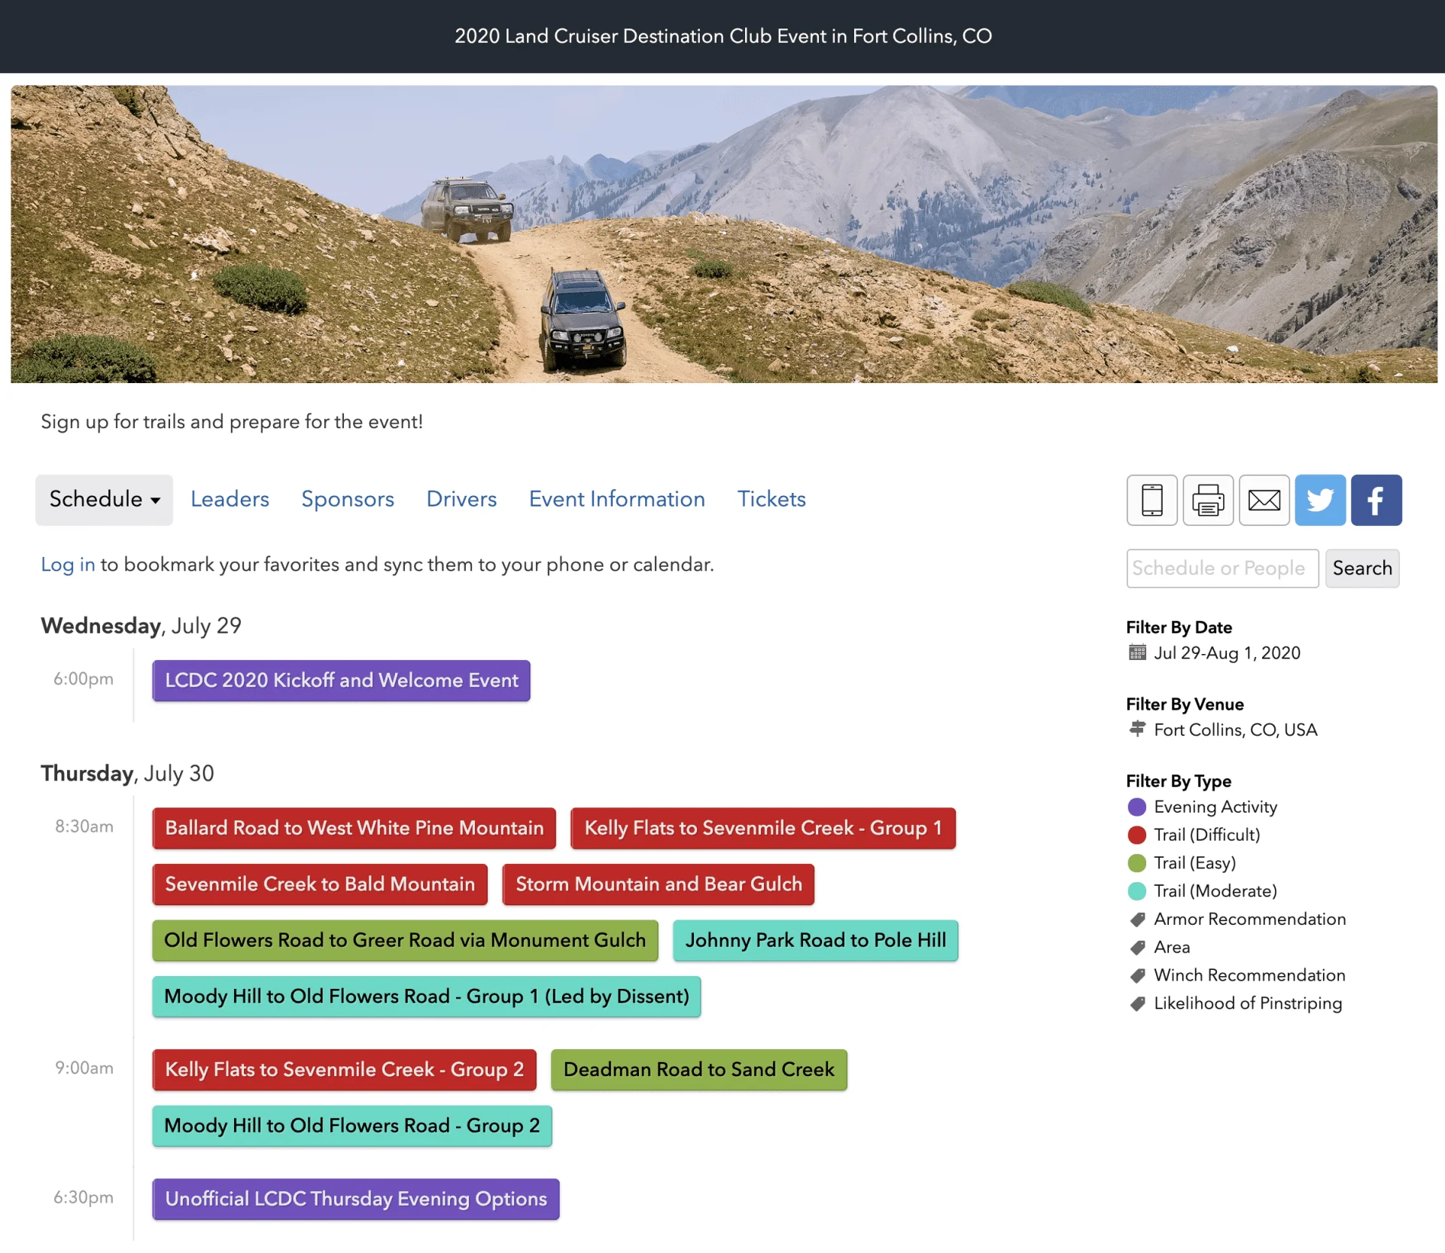Open Moody Hill Group 1 (Led by Dissent)
This screenshot has width=1445, height=1253.
coord(427,996)
